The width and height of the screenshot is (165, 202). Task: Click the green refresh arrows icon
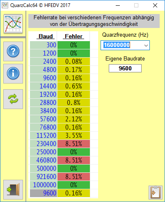(x=13, y=99)
